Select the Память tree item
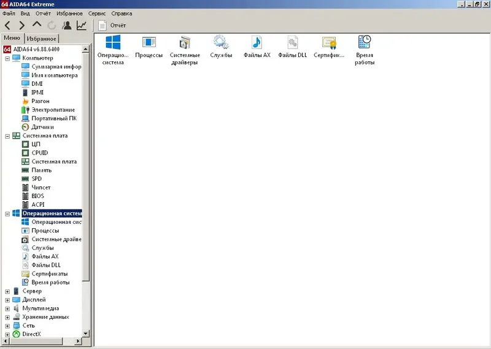 tap(37, 170)
